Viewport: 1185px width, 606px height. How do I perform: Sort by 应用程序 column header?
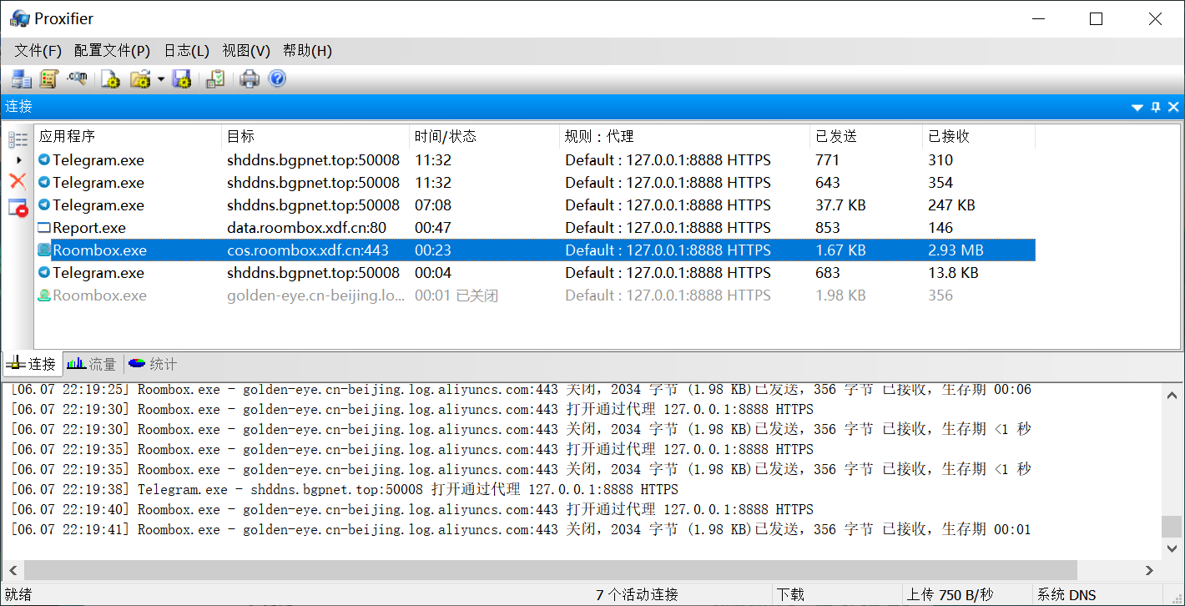[129, 137]
